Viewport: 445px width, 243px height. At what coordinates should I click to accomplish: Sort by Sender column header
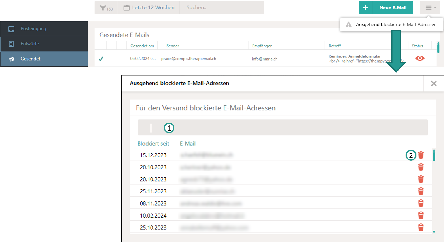173,46
